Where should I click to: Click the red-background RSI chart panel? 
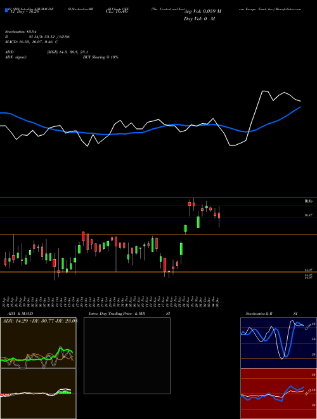[278, 394]
